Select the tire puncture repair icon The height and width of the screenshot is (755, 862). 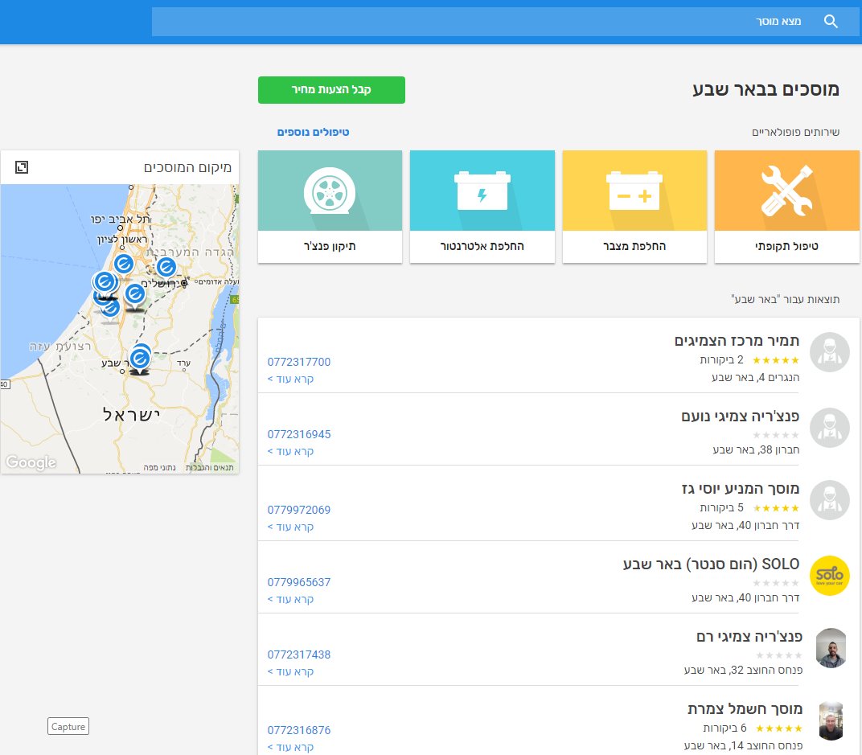(x=330, y=191)
